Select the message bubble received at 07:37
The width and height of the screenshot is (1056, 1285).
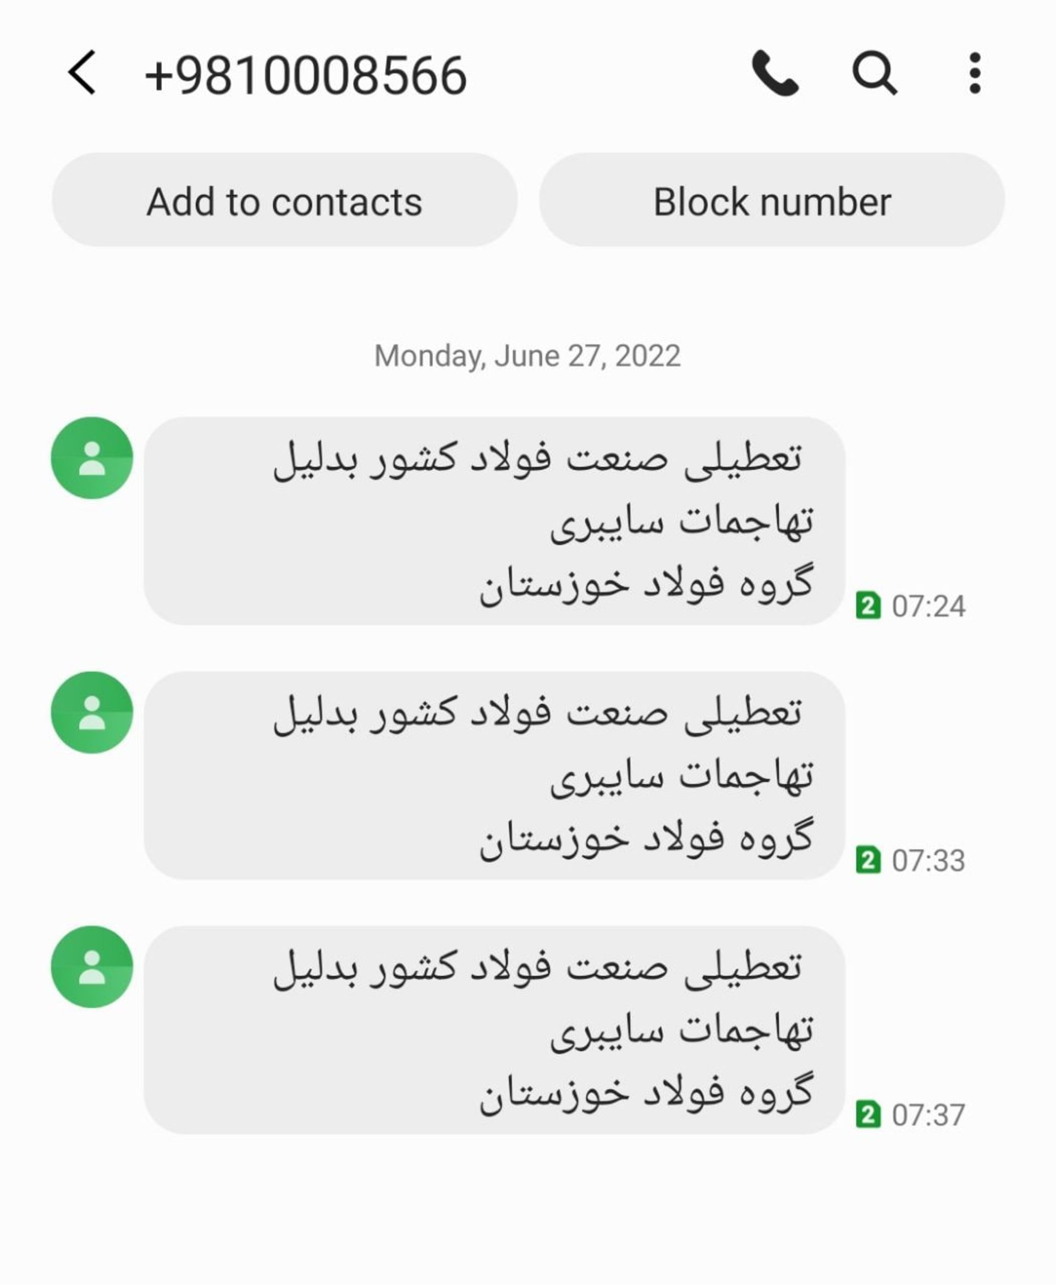[x=494, y=1029]
